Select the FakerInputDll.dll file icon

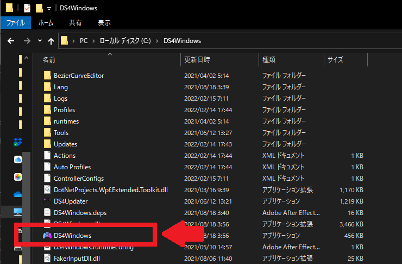tap(47, 259)
